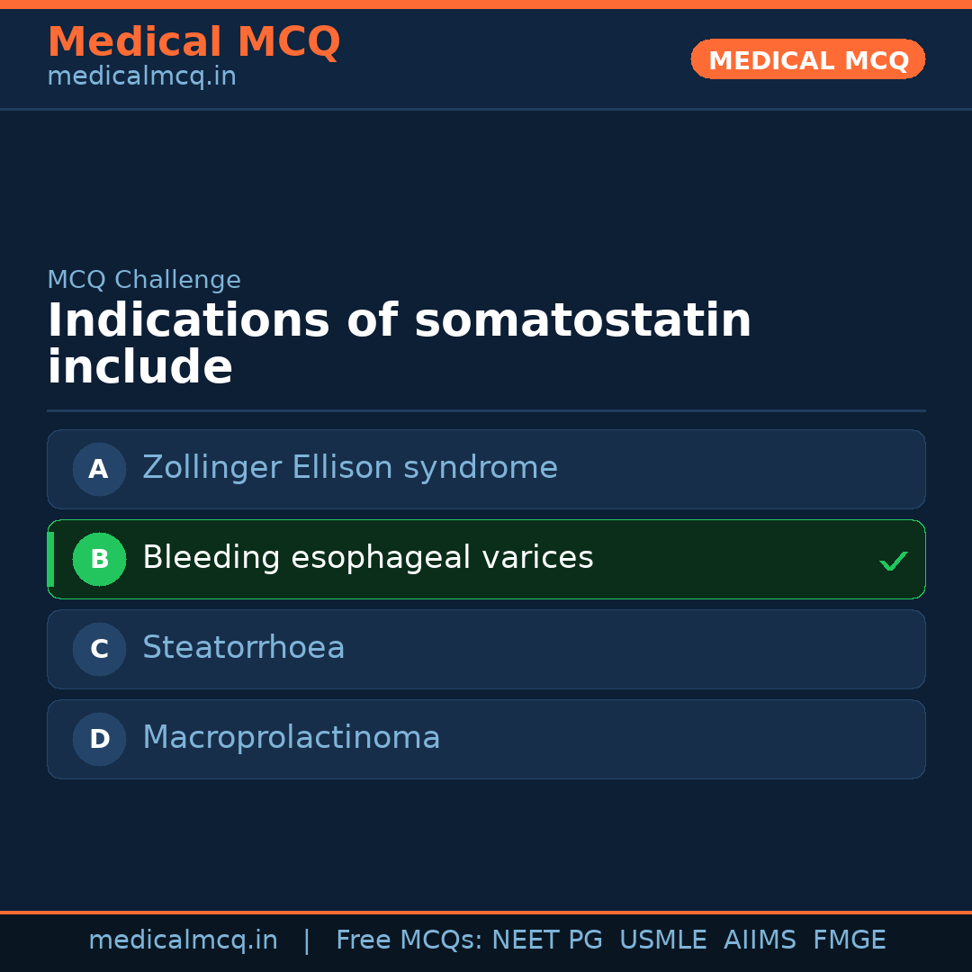
Task: Click the green accent bar beside option B
Action: point(50,559)
